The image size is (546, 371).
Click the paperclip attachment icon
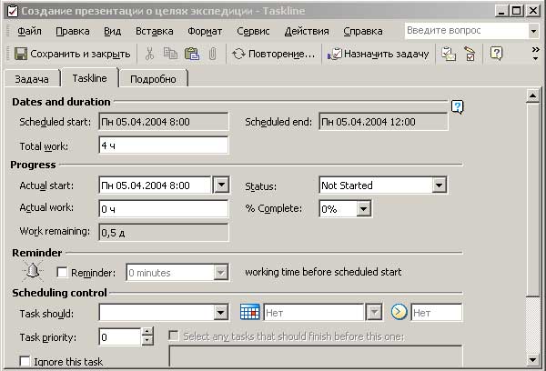click(211, 54)
